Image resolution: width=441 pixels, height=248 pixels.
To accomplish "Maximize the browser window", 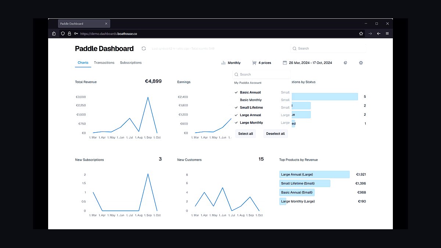I will pyautogui.click(x=377, y=24).
